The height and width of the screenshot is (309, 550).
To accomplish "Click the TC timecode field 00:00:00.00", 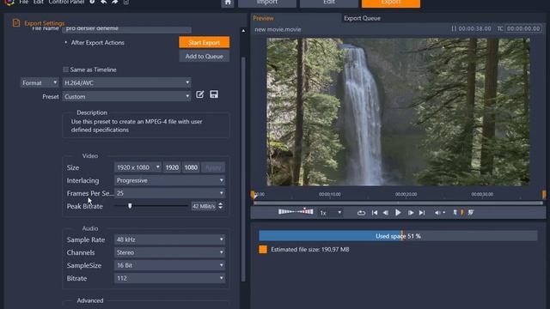I will (x=523, y=28).
